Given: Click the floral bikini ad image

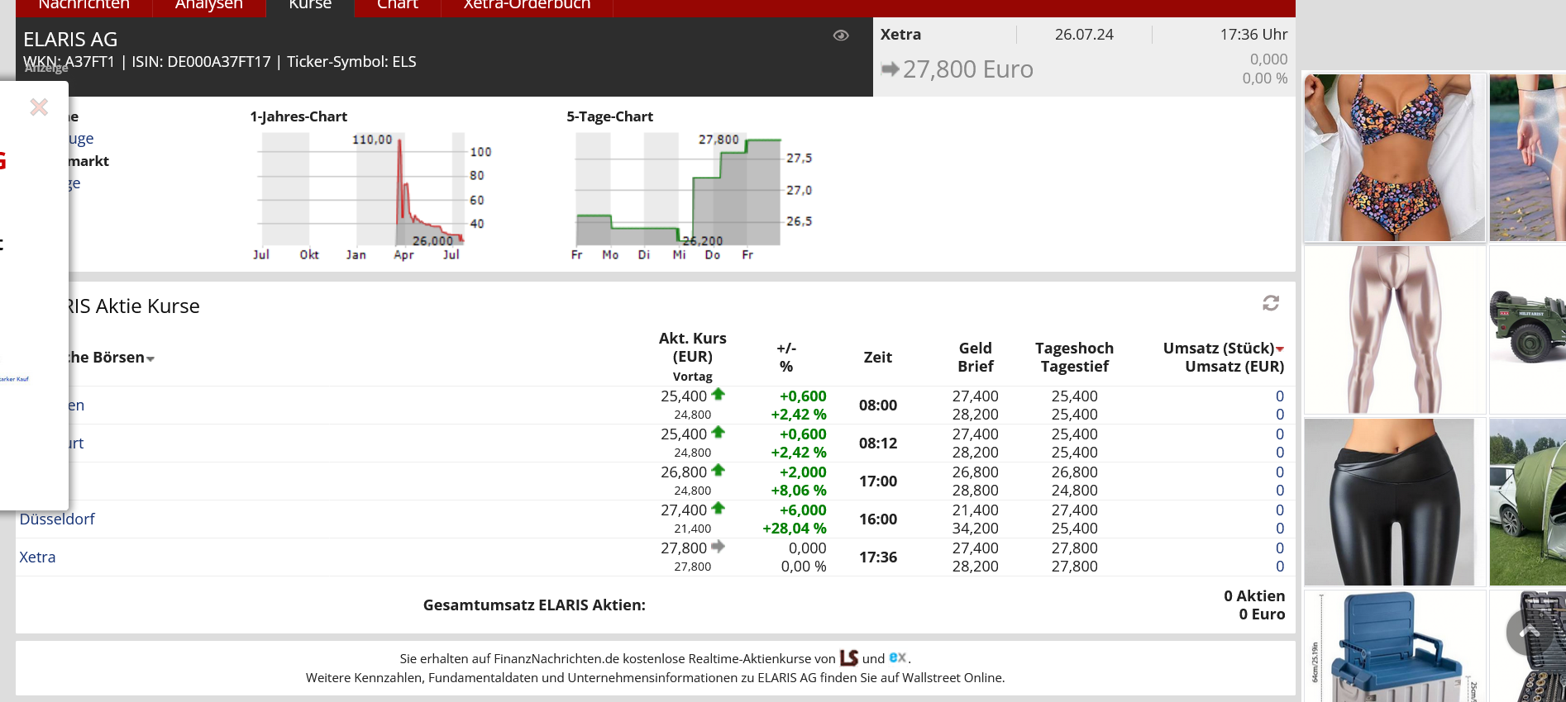Looking at the screenshot, I should click(1394, 158).
